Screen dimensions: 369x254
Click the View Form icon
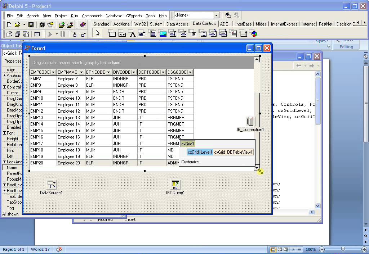(x=18, y=34)
